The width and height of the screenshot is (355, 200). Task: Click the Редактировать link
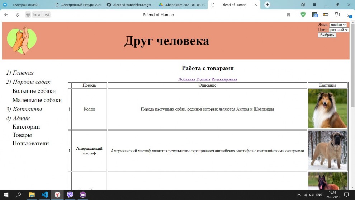(224, 79)
